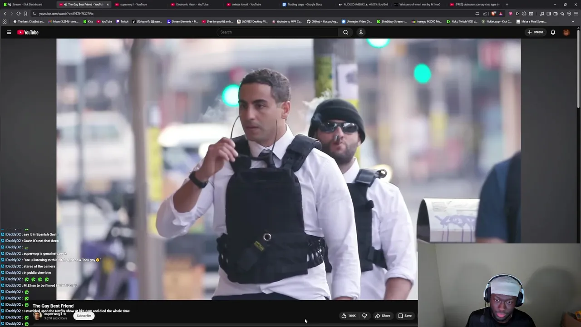Screen dimensions: 581x327
Task: Open the LitONES Desktop bookmark
Action: point(252,21)
